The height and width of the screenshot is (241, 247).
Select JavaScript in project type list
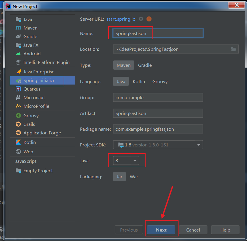pyautogui.click(x=42, y=161)
